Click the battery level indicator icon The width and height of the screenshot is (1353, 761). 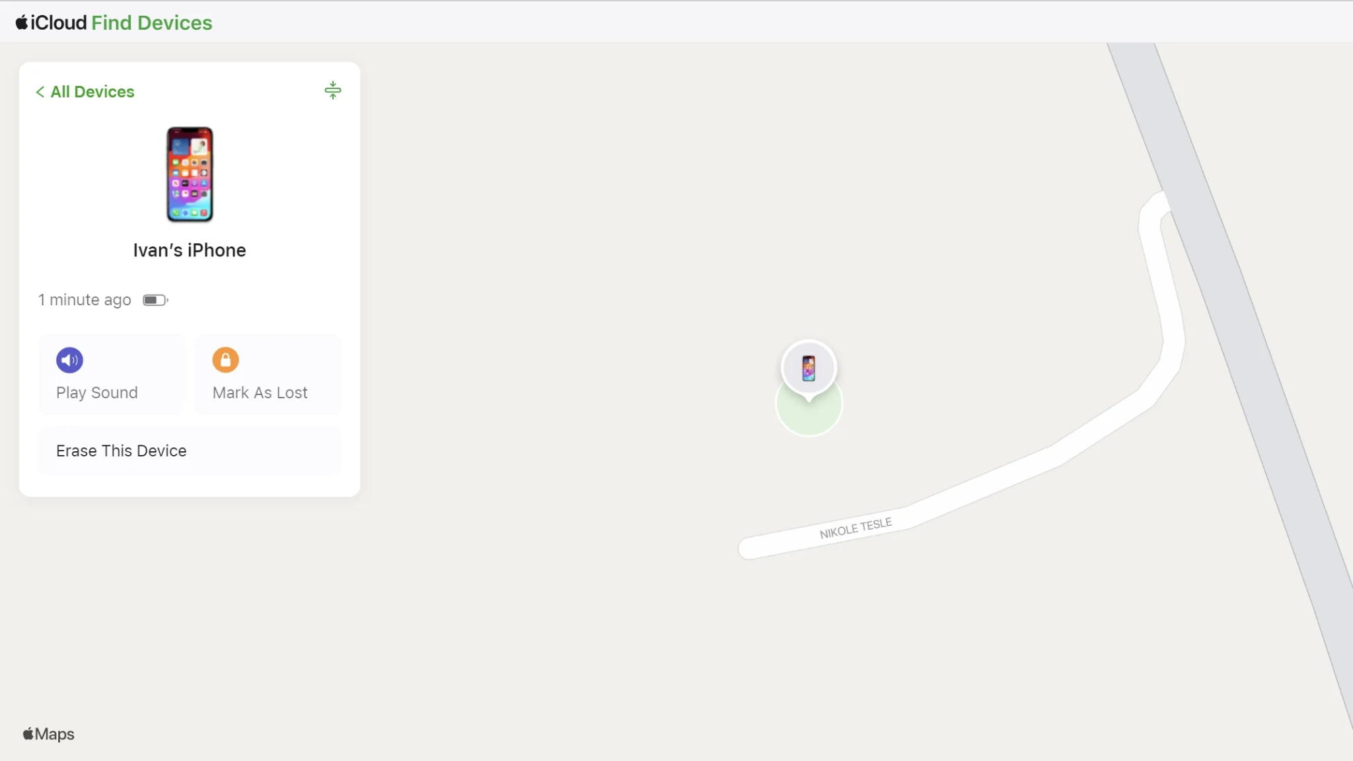156,300
